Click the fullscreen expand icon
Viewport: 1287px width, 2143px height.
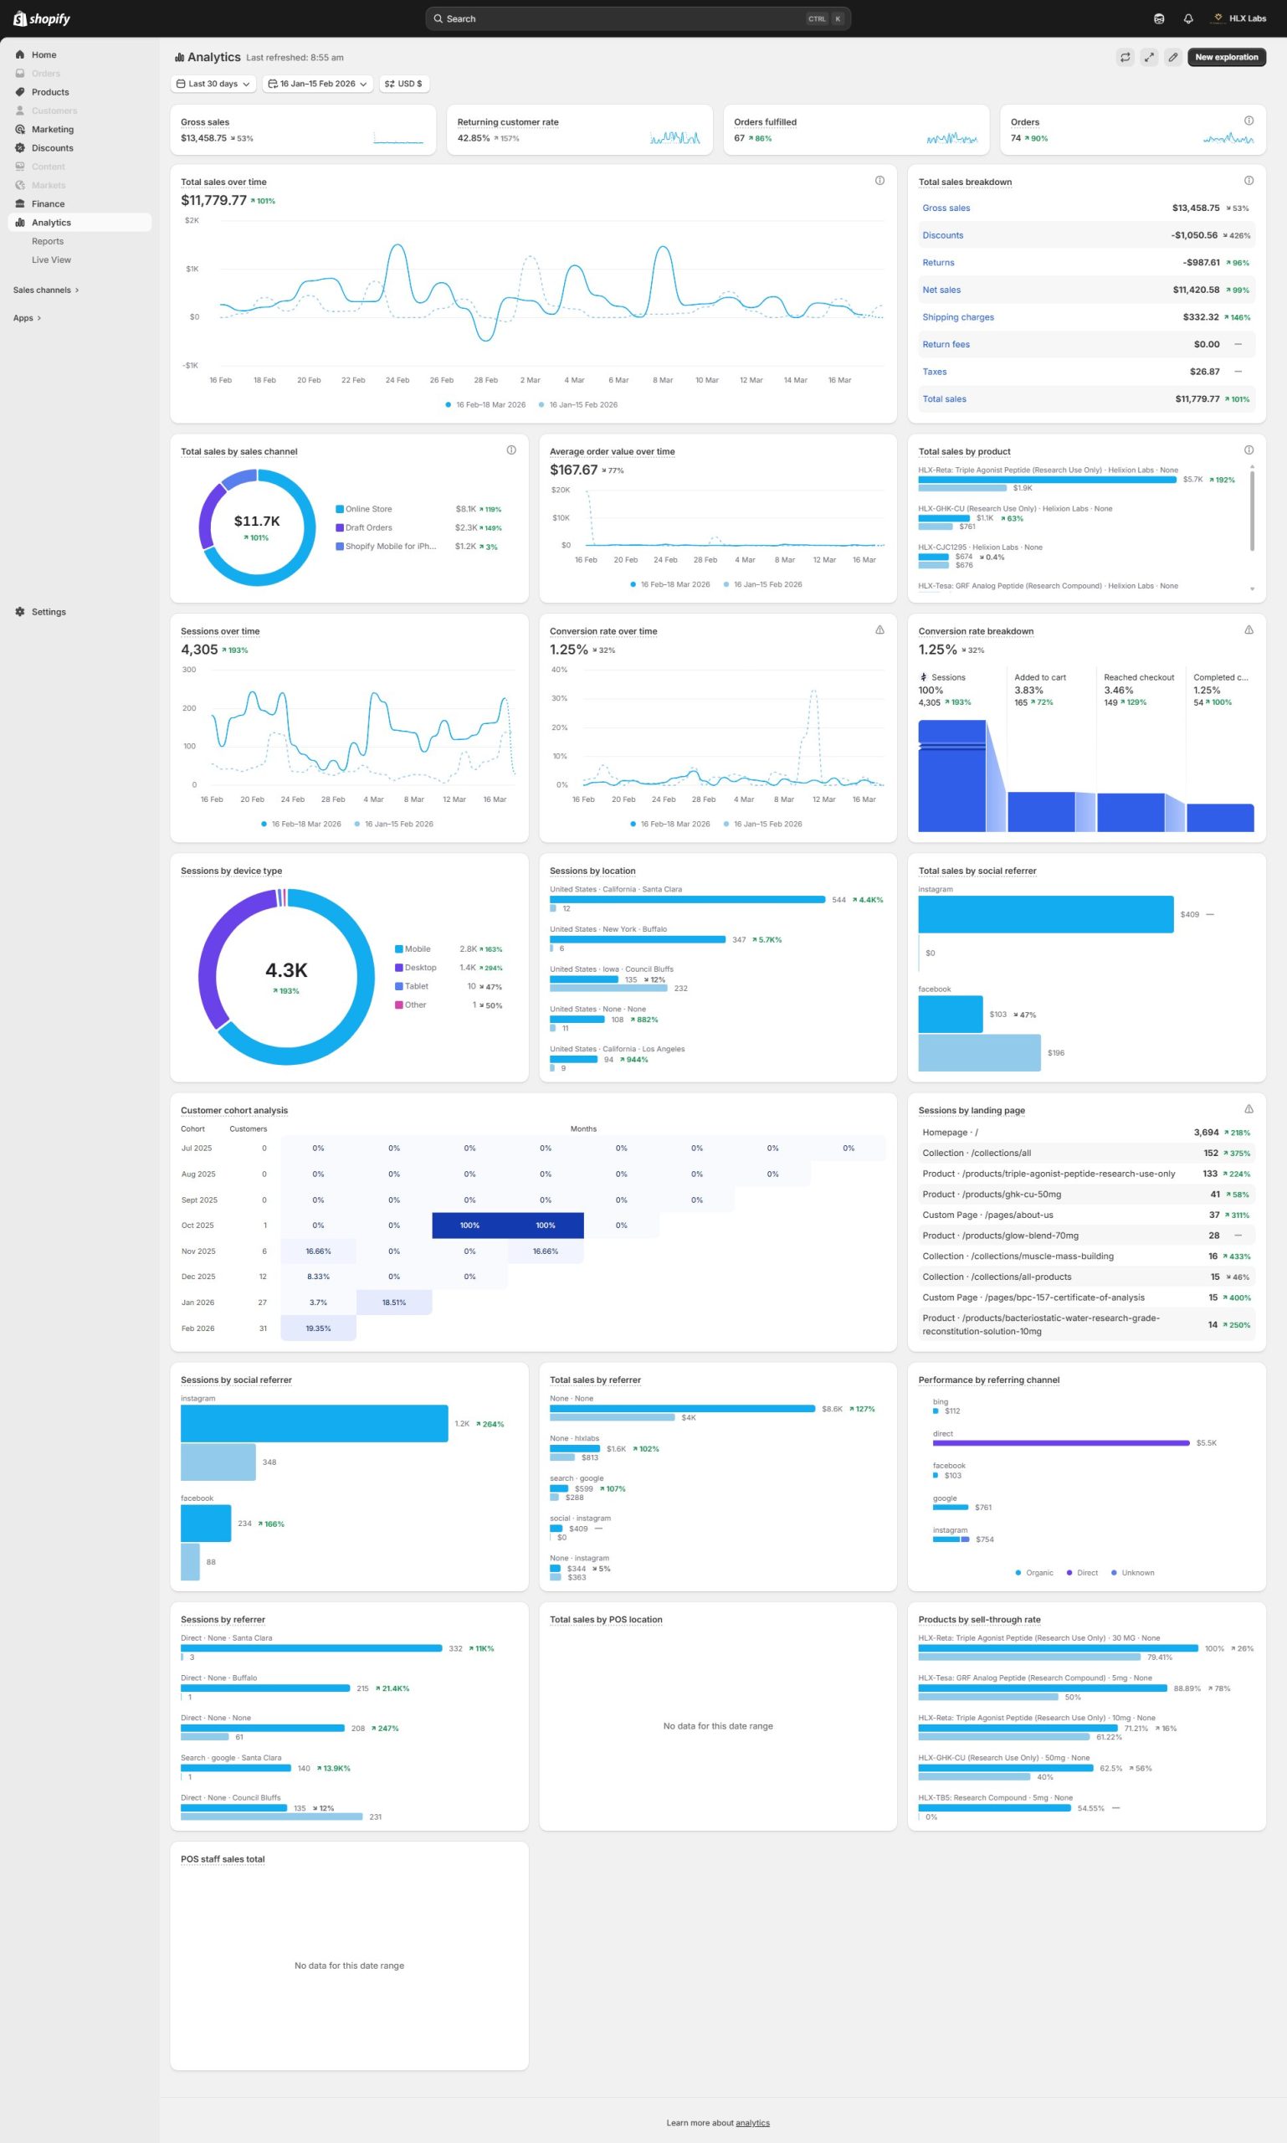click(1148, 57)
